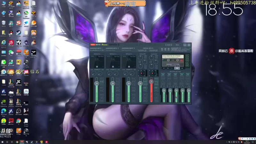Open A1 hardware out device dropdown

tap(162, 49)
